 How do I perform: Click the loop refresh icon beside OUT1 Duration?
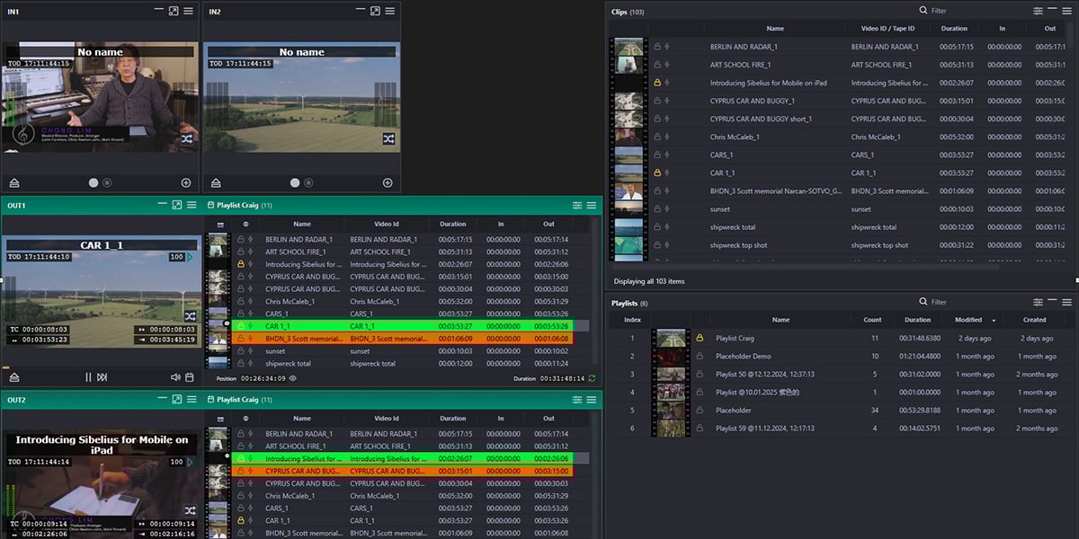coord(592,378)
